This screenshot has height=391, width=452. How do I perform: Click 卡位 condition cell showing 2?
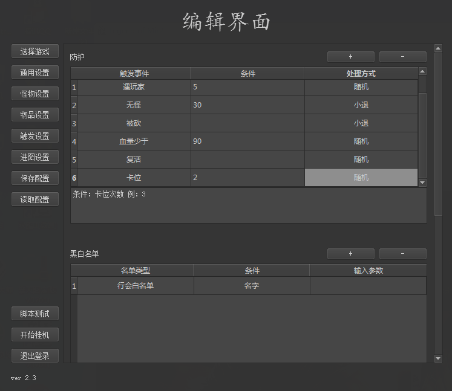coord(247,178)
